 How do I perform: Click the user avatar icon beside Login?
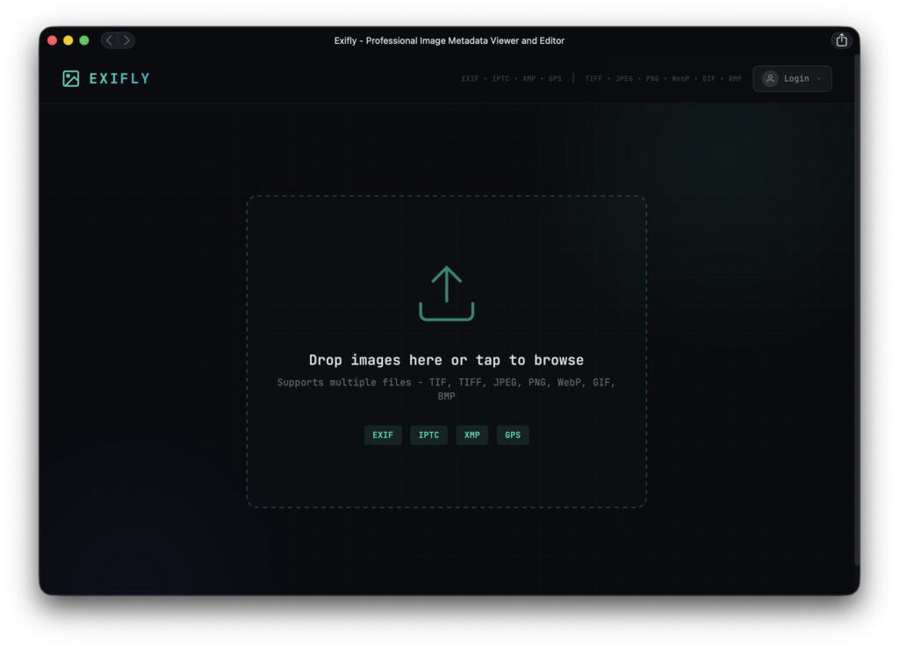[x=770, y=79]
